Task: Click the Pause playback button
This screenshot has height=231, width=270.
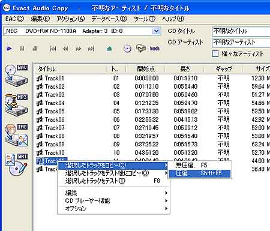Action: (22, 49)
